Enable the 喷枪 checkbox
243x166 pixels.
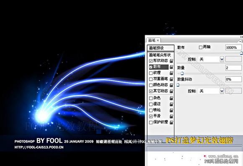[x=151, y=110]
